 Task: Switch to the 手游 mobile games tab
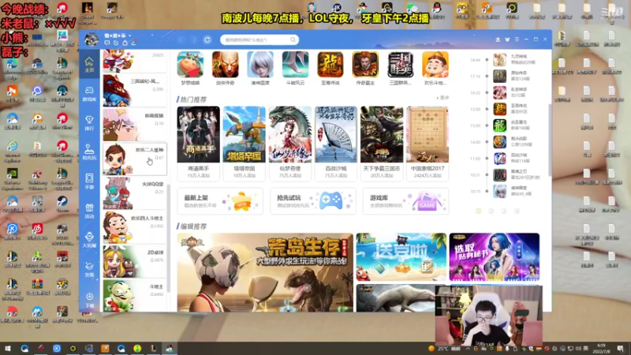pos(89,181)
